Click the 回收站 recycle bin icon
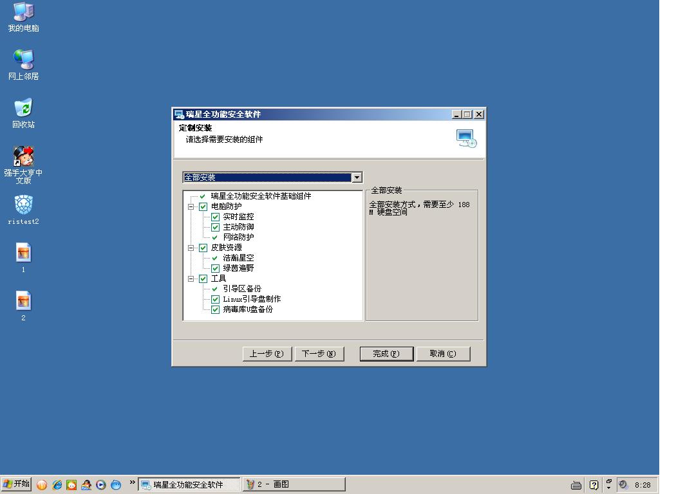Viewport: 685px width, 494px height. click(23, 113)
